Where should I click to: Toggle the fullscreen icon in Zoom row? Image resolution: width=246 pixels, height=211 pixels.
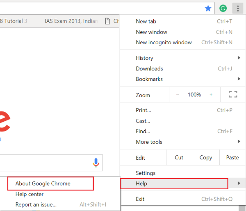(233, 94)
